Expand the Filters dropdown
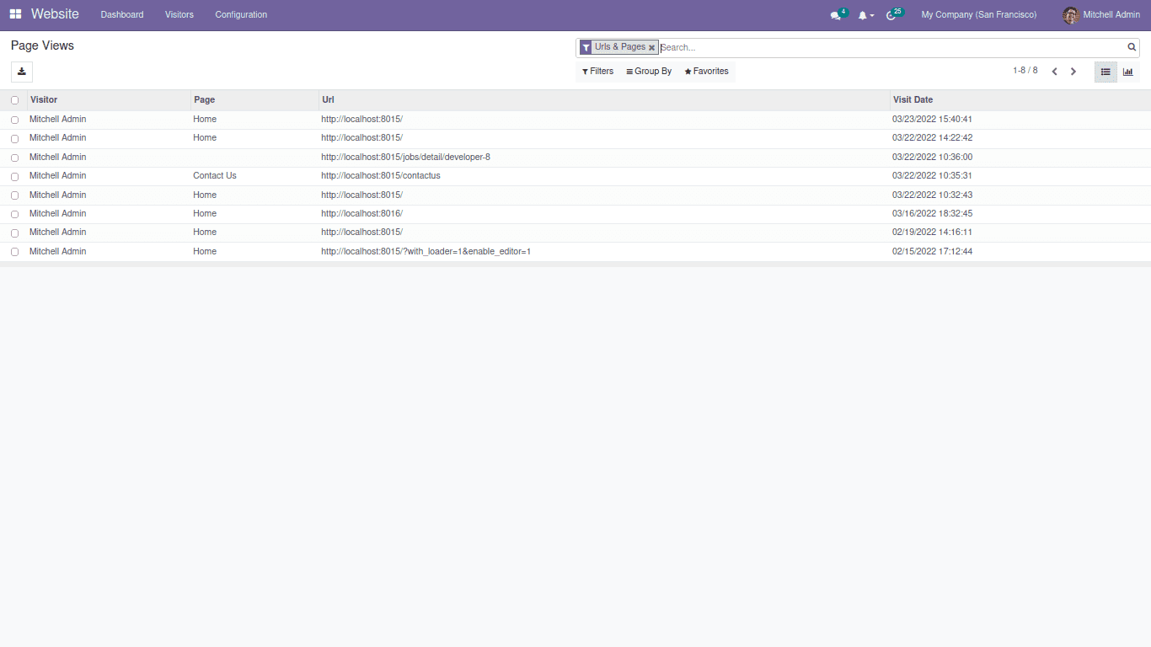Screen dimensions: 1151x647 coord(597,72)
